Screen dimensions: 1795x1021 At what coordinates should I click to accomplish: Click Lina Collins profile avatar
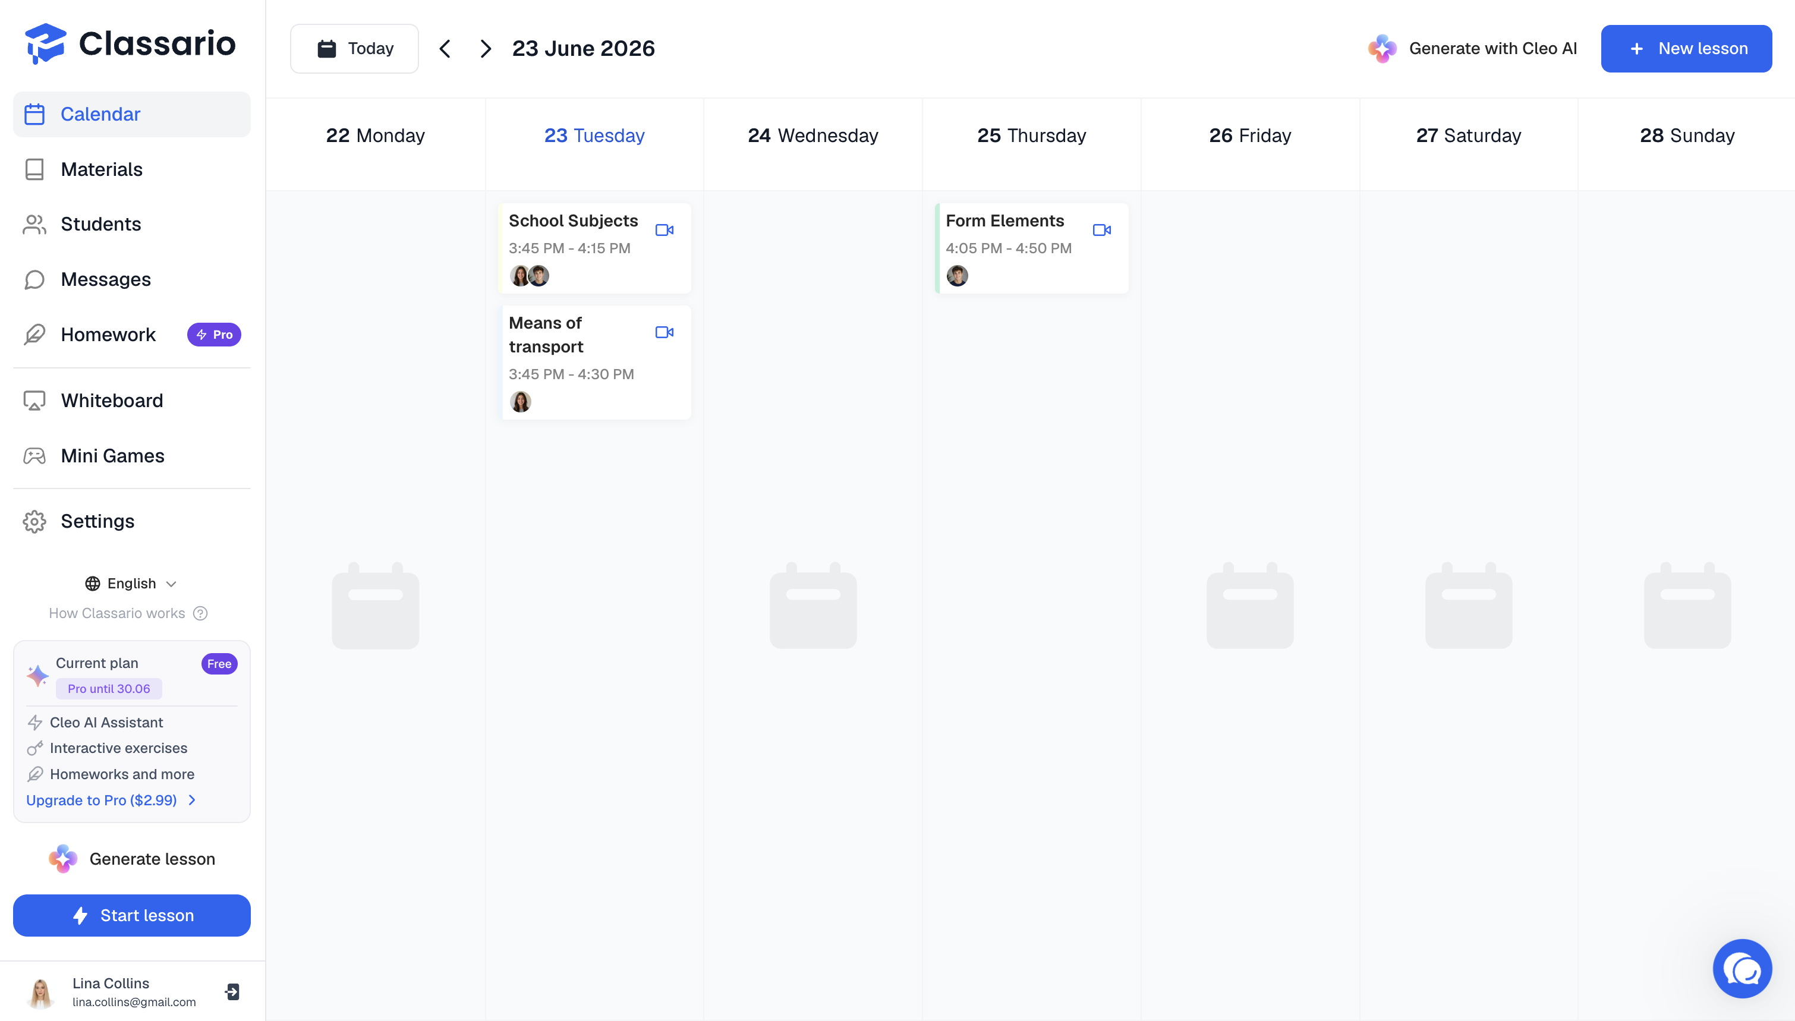point(40,992)
